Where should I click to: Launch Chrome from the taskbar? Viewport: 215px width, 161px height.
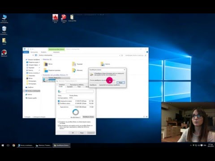click(x=13, y=145)
